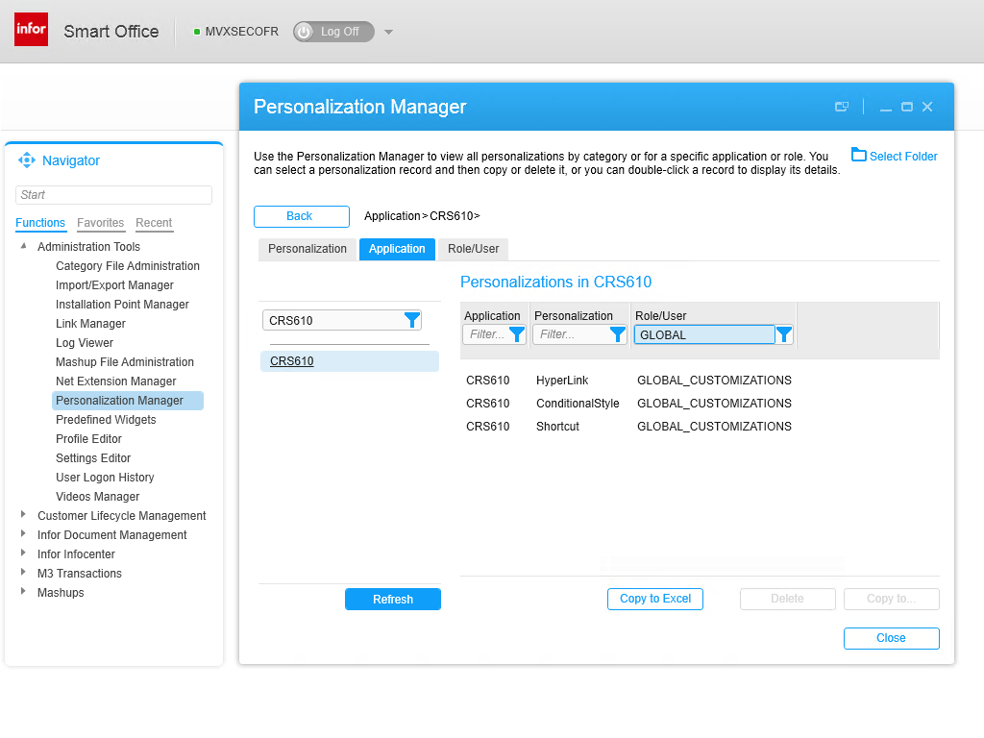Click the Select Folder icon
The width and height of the screenshot is (984, 738).
pos(859,156)
